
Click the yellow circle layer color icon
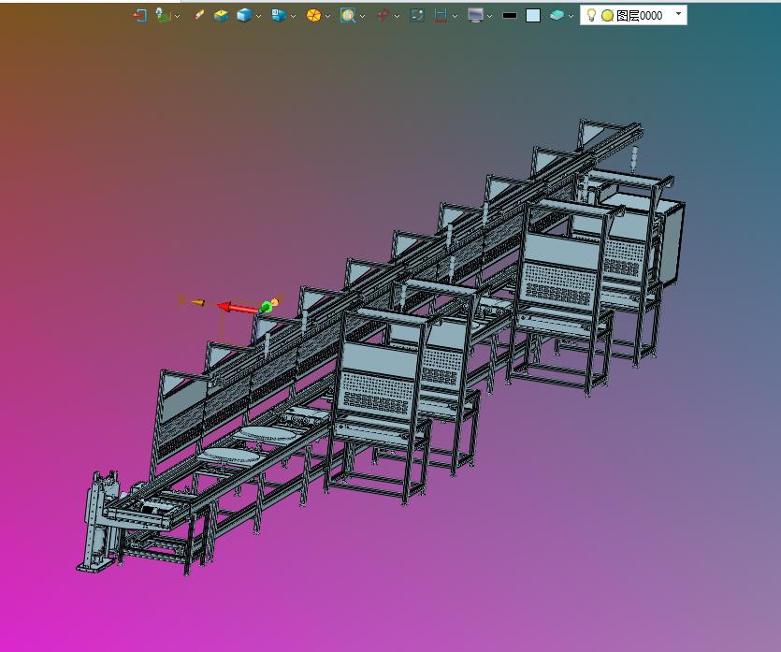pos(607,16)
